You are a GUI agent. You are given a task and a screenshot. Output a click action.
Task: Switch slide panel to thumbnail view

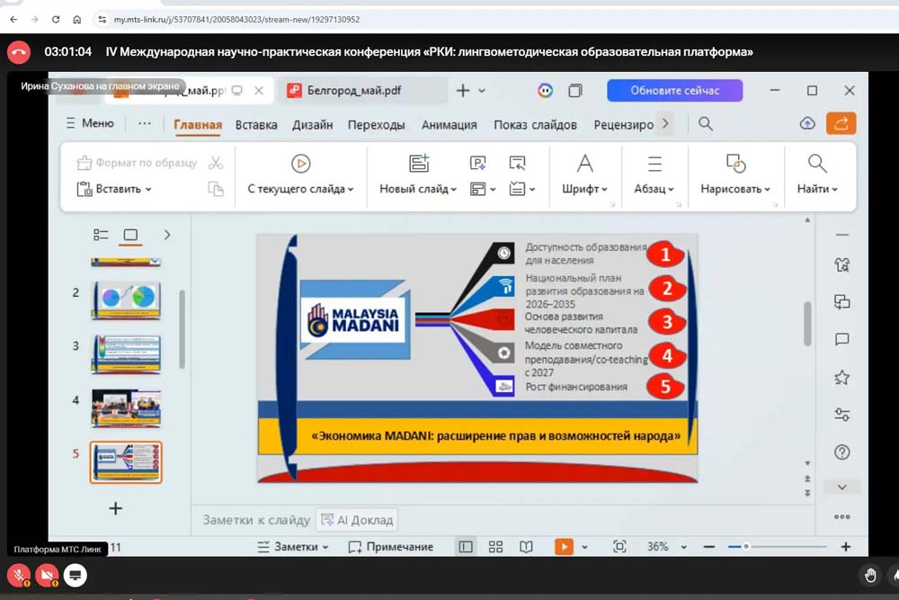click(x=130, y=235)
